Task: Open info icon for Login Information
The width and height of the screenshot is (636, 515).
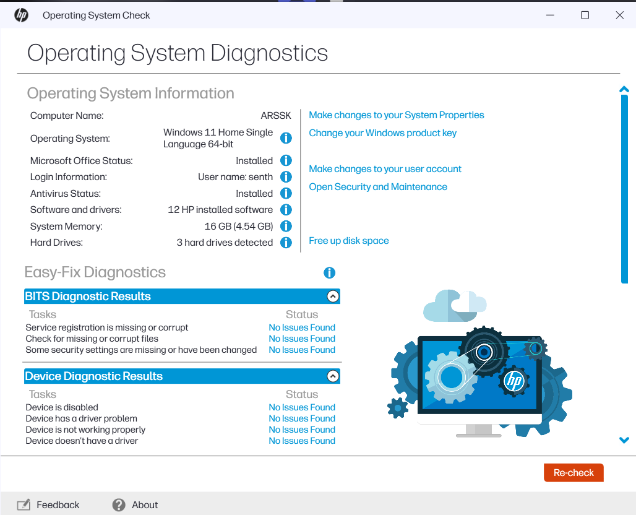Action: (286, 176)
